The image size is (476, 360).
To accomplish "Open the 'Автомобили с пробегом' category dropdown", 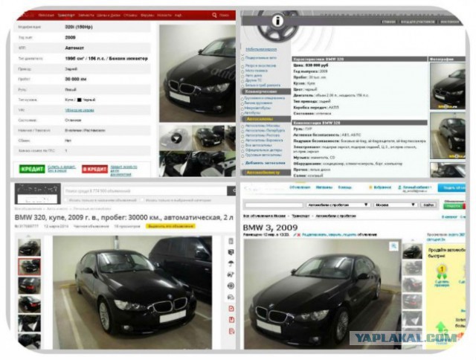I will click(338, 205).
